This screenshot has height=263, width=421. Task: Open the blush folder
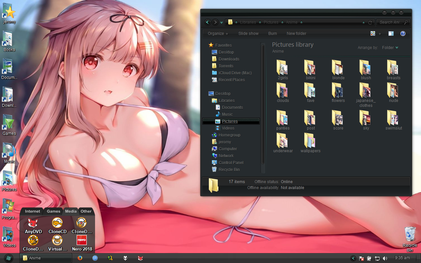(366, 70)
